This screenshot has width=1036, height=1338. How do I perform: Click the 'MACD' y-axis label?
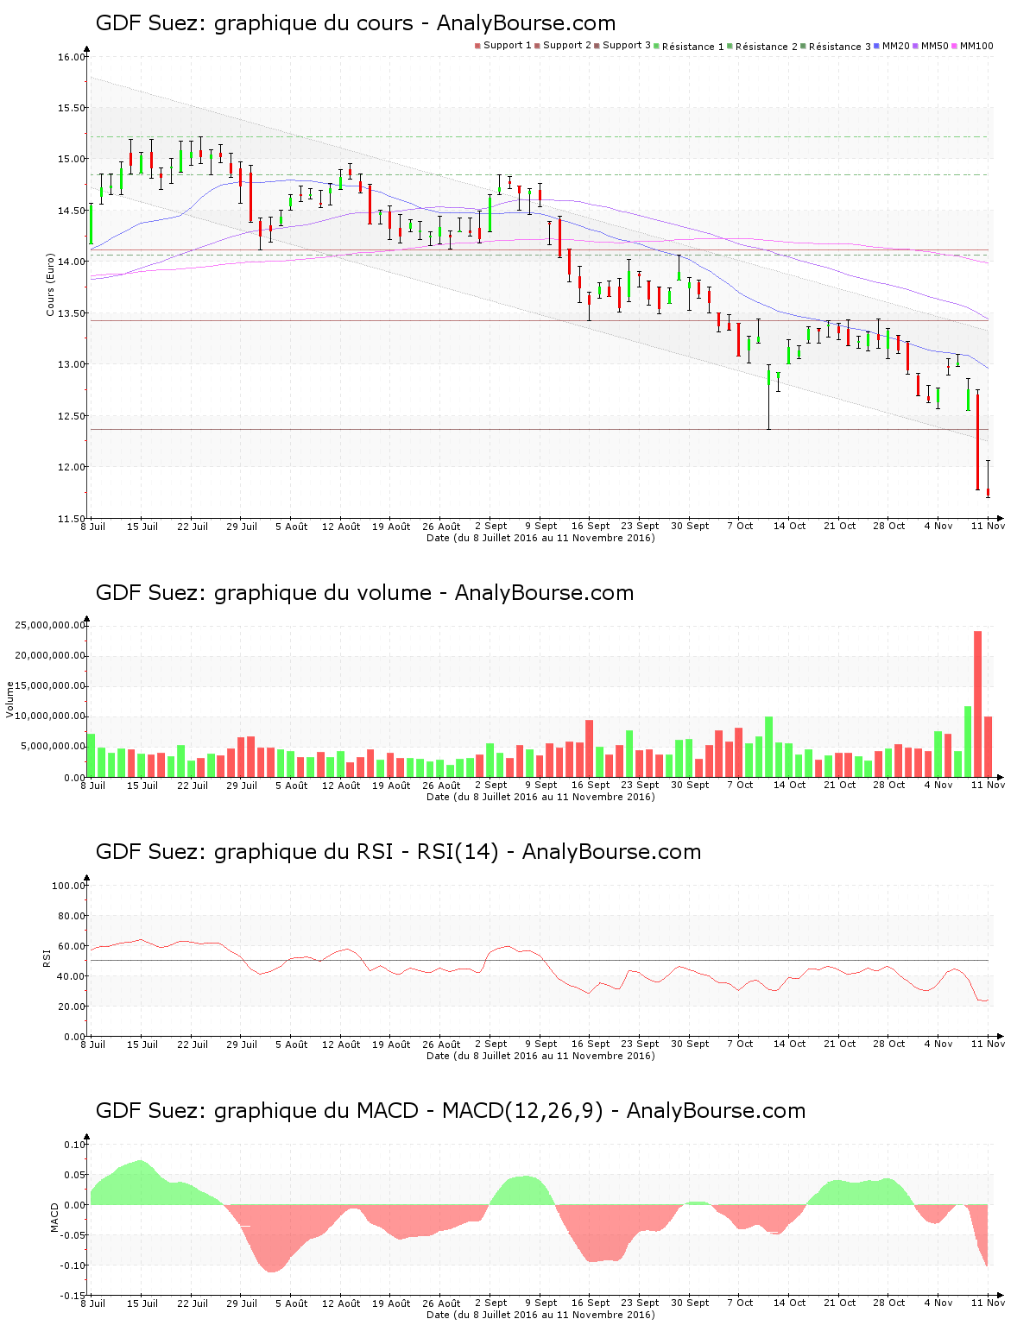pyautogui.click(x=54, y=1217)
